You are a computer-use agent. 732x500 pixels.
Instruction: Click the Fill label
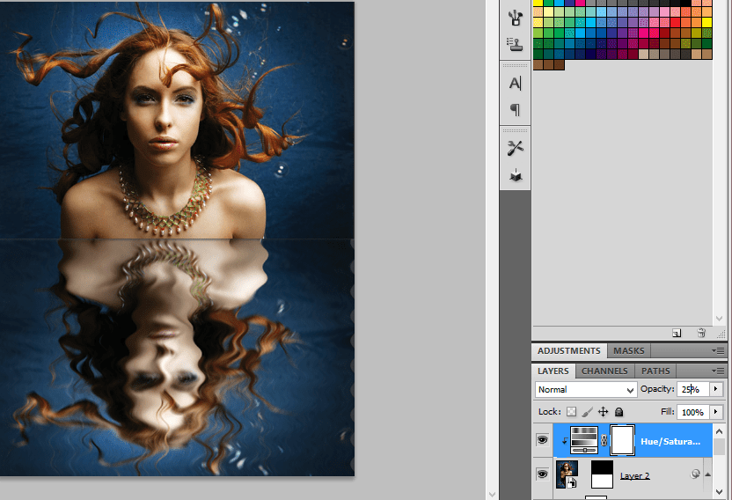(x=667, y=412)
